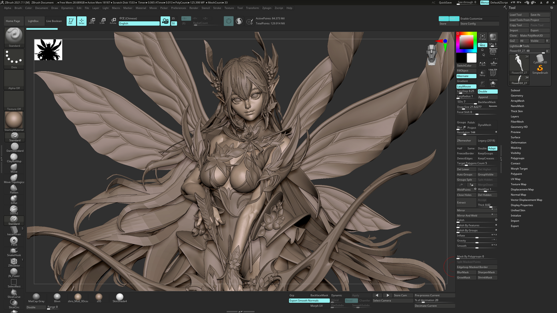557x313 pixels.
Task: Toggle the PolyF polyframe icon
Action: pyautogui.click(x=493, y=73)
